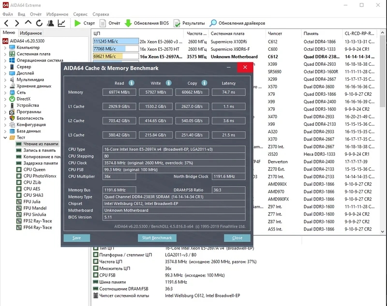Click the Denverton chipset cell
The height and width of the screenshot is (306, 387).
(278, 162)
